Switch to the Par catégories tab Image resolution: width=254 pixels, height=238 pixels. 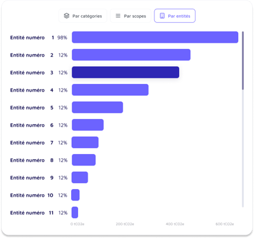coord(83,16)
